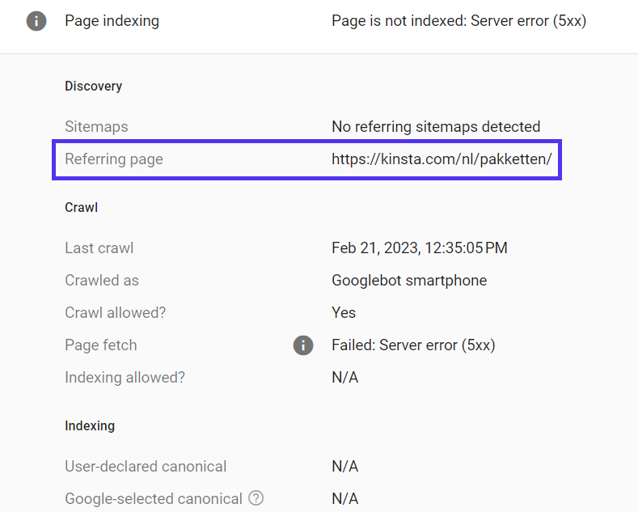Image resolution: width=638 pixels, height=512 pixels.
Task: Click the Crawled as label
Action: click(x=102, y=281)
